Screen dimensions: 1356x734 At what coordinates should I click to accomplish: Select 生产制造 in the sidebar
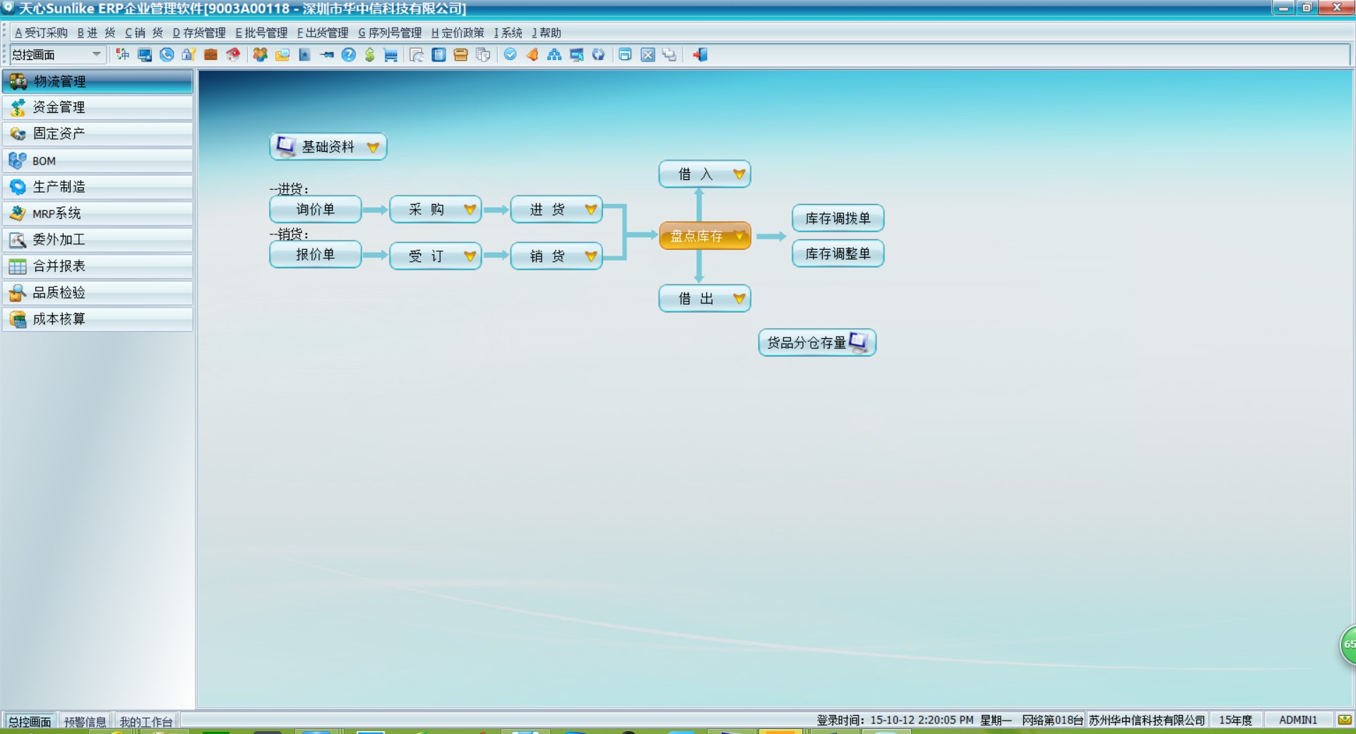(97, 186)
